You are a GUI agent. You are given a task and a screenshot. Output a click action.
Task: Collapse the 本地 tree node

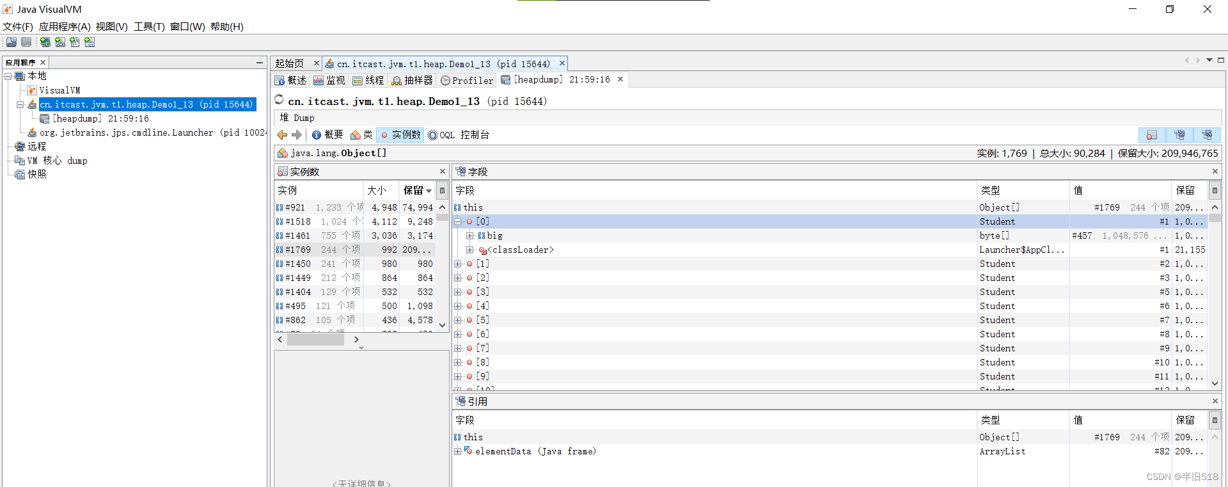click(x=8, y=76)
